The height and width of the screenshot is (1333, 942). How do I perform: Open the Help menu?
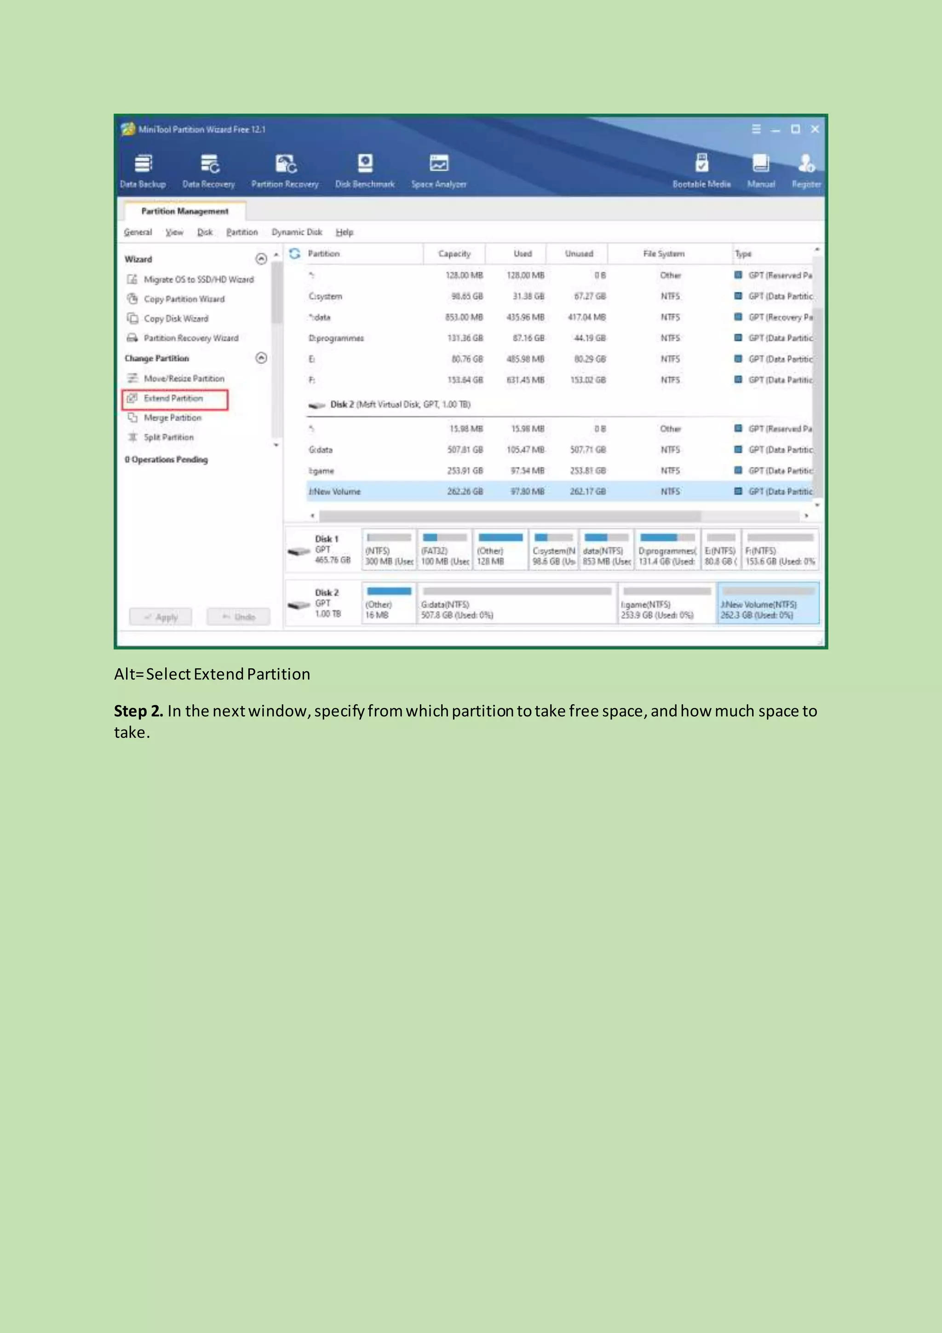coord(345,232)
